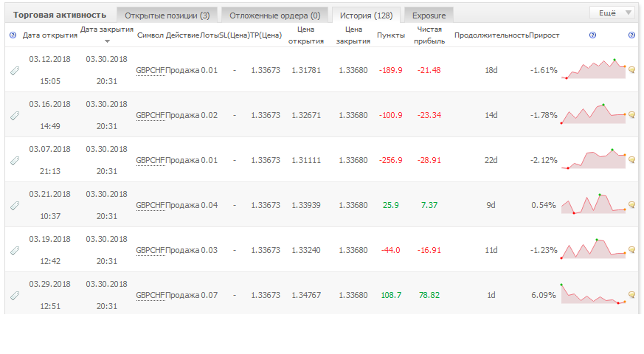Open the Exposure tab
This screenshot has width=644, height=354.
click(x=429, y=15)
